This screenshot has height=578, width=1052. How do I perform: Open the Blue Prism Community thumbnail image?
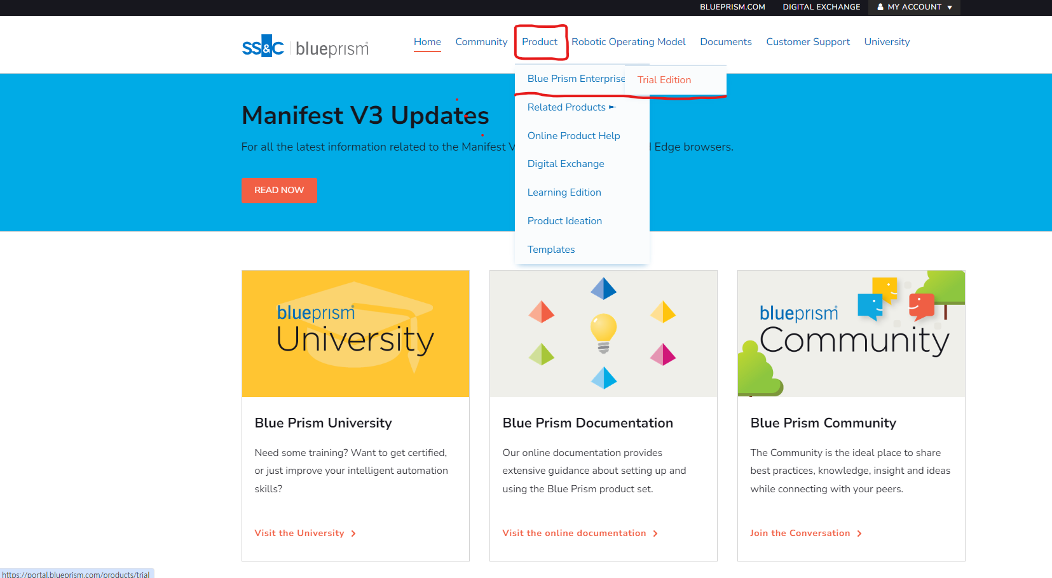click(x=851, y=333)
